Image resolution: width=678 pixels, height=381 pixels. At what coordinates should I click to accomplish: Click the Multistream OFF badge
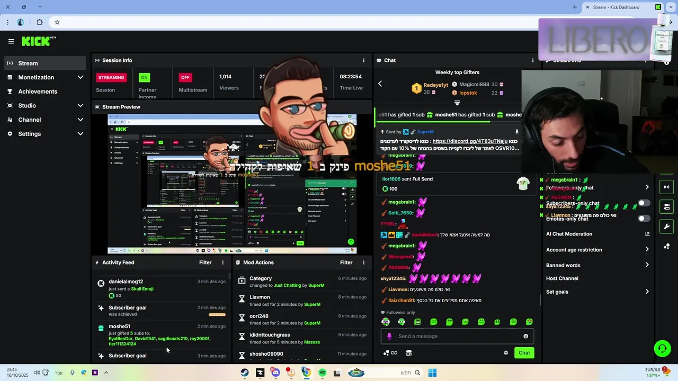(x=185, y=77)
